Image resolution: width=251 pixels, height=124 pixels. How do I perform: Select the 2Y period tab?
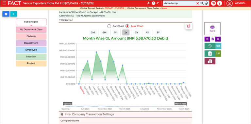126,32
